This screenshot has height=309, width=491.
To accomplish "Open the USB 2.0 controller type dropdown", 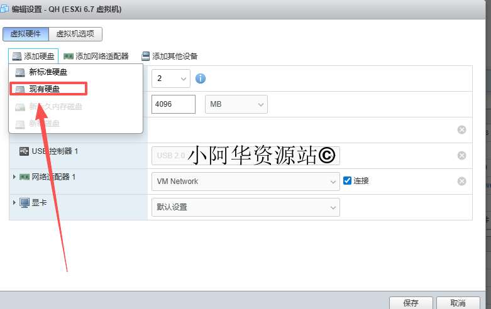I will click(x=245, y=156).
